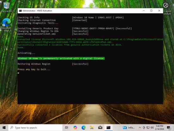Click the '[Connected]' status text
This screenshot has width=174, height=131.
pyautogui.click(x=79, y=20)
